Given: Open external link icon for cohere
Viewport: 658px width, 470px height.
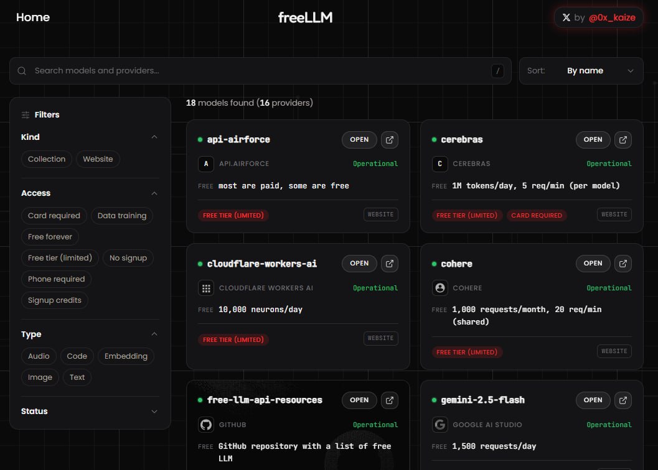Looking at the screenshot, I should click(x=623, y=264).
